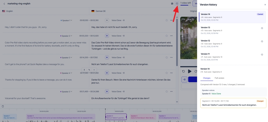Click the English language header
The height and width of the screenshot is (122, 268).
7,11
